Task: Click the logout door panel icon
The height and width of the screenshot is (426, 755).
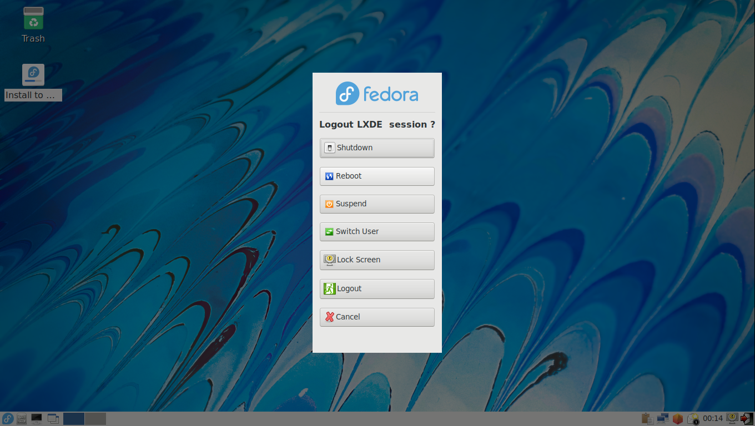Action: [x=747, y=419]
